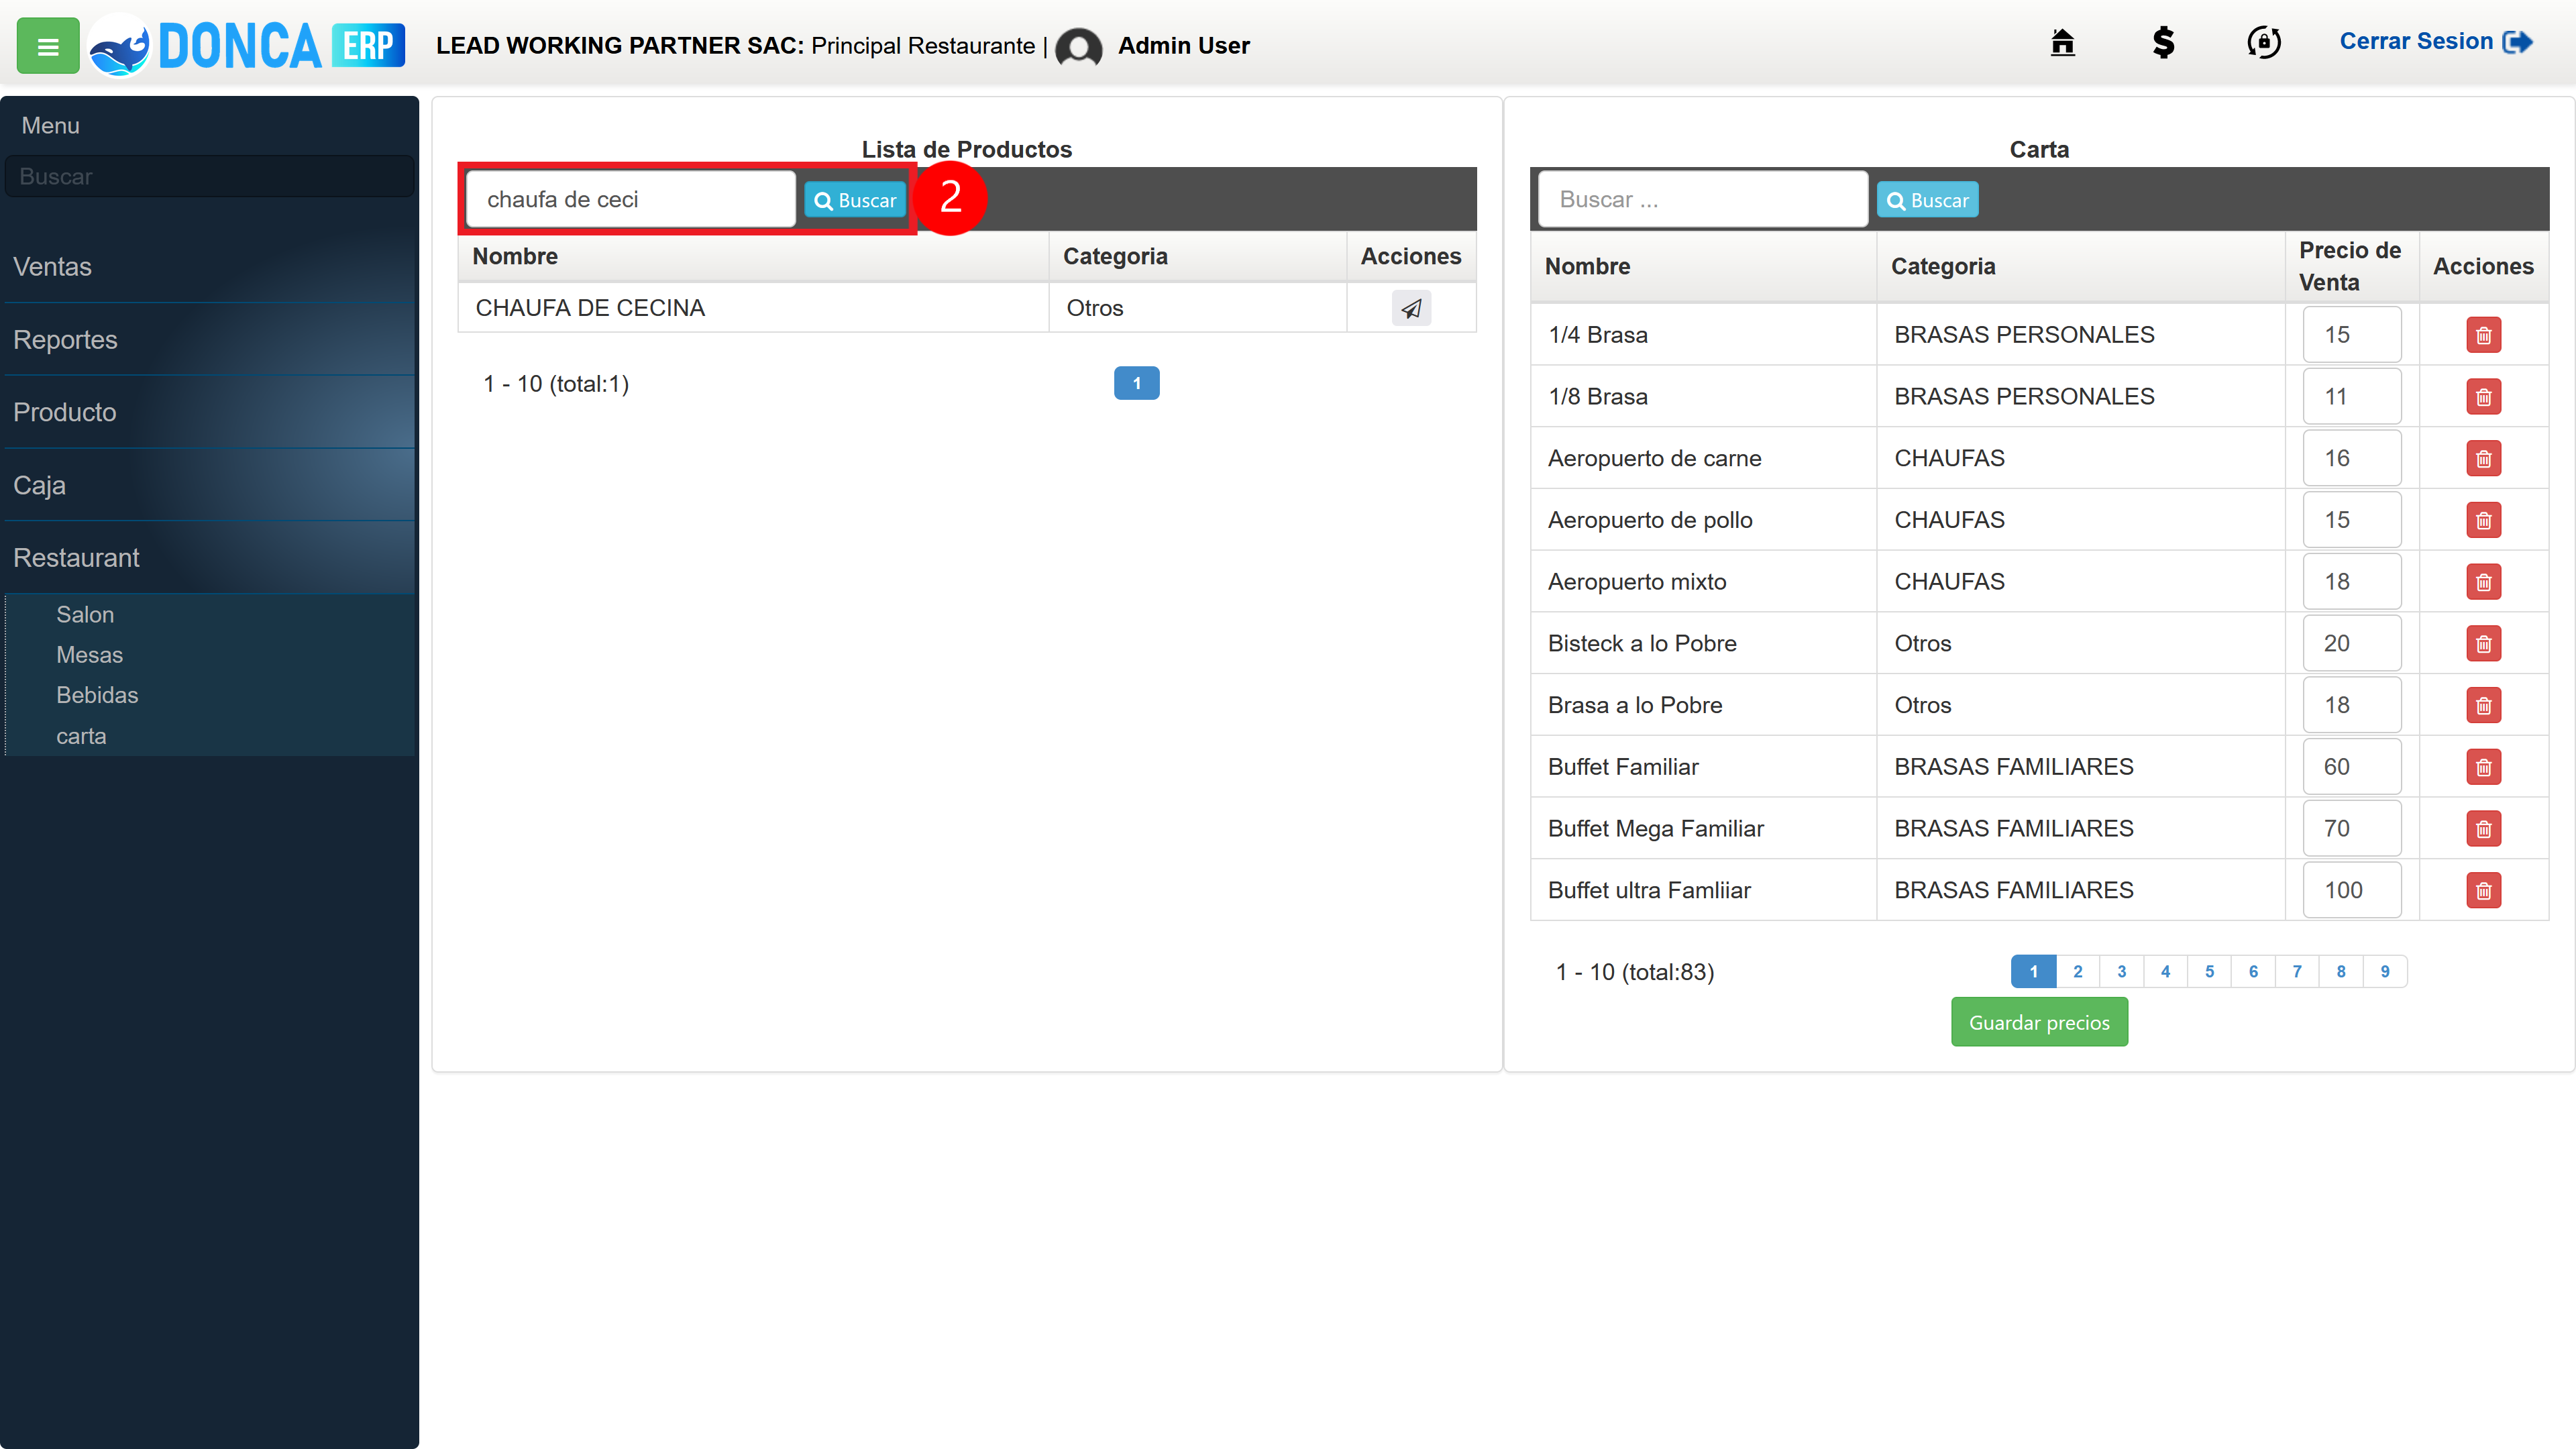Delete Aeropuerto mixto row
Image resolution: width=2576 pixels, height=1449 pixels.
[2483, 582]
